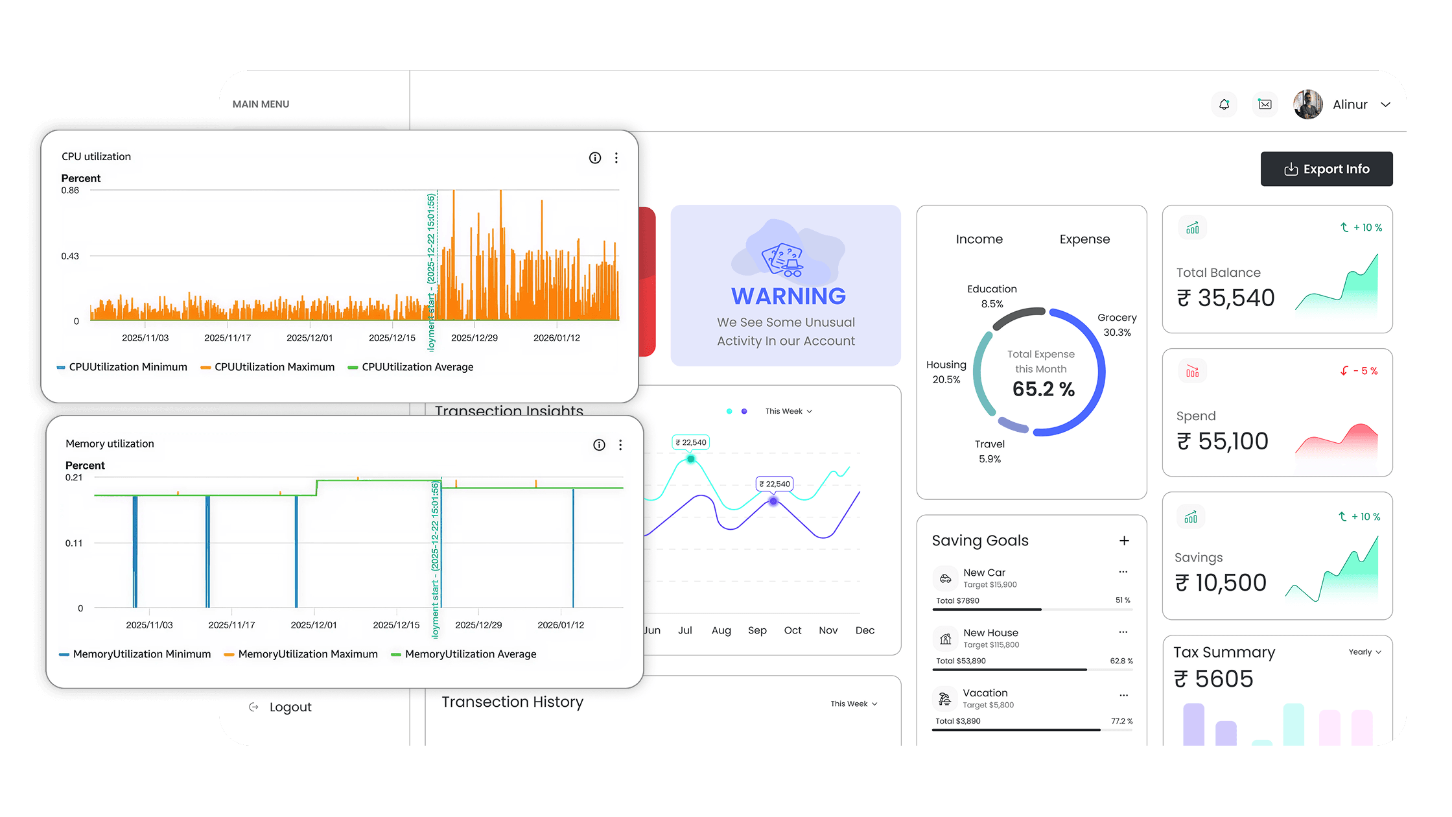Click the Export Info button
The image size is (1452, 817).
[1326, 169]
